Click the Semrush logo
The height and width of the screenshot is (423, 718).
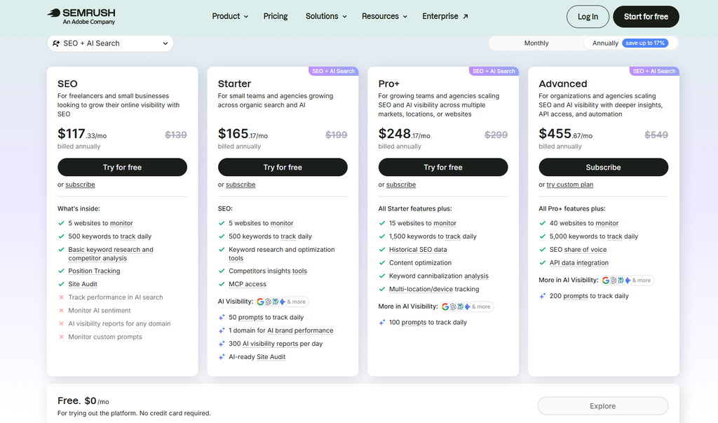pos(81,16)
